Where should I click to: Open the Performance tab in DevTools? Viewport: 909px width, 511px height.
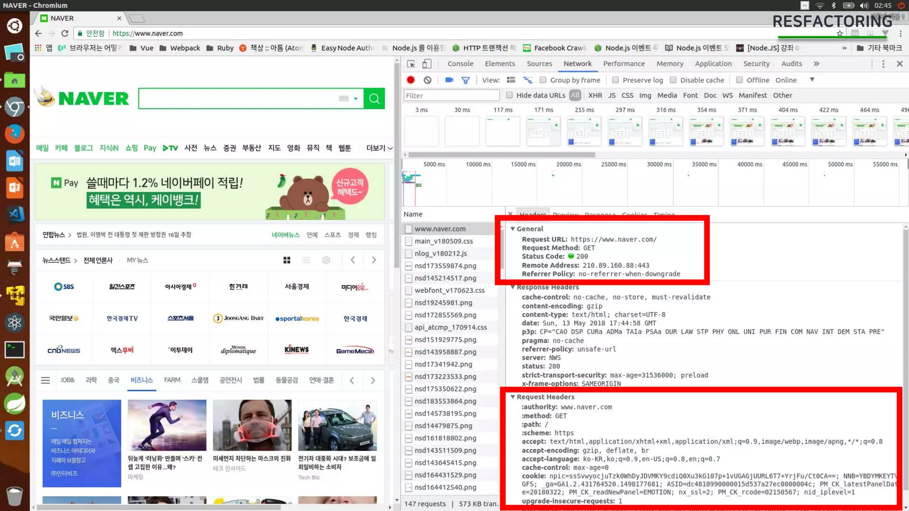pos(624,63)
